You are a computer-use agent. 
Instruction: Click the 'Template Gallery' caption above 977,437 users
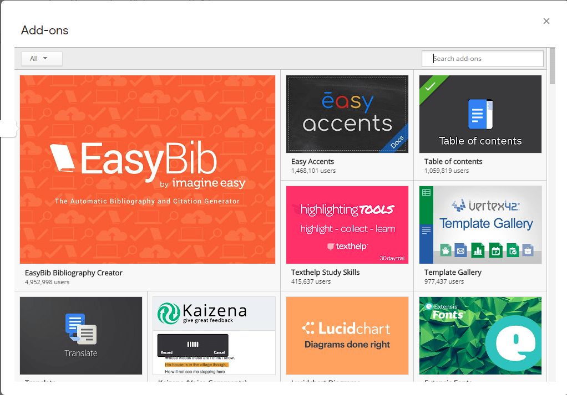(x=453, y=272)
